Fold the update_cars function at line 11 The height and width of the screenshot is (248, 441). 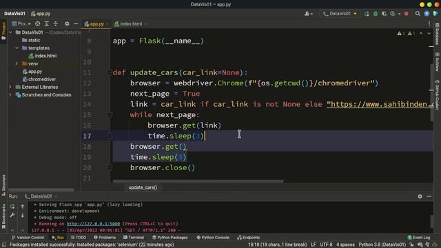[110, 72]
